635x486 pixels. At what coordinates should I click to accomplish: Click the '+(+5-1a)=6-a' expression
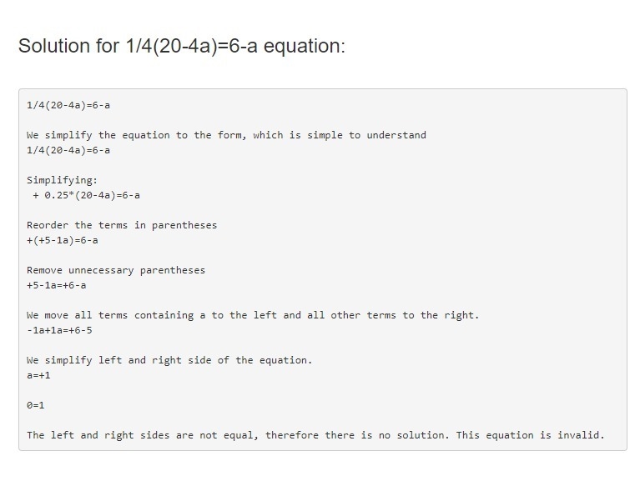pos(63,240)
